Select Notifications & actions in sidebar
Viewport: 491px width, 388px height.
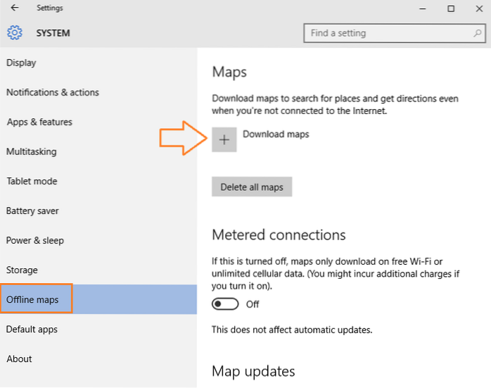pos(53,92)
